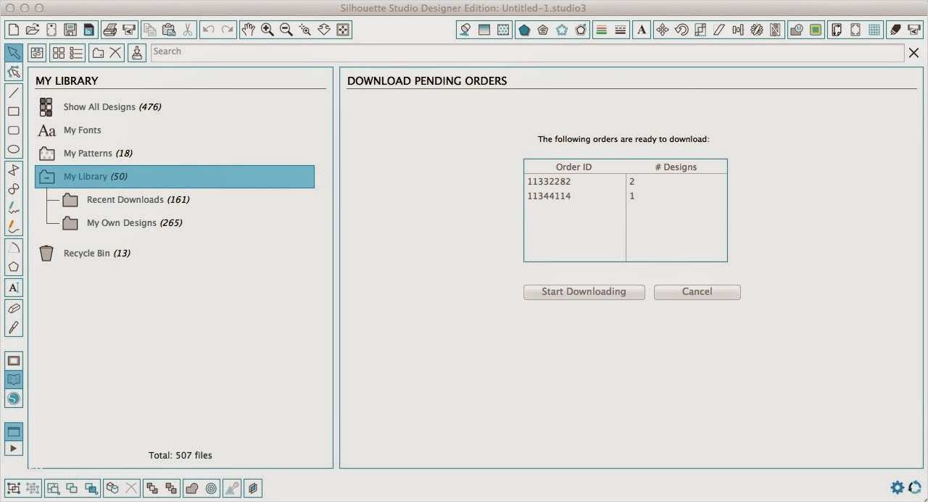
Task: Open the Line Style window icon
Action: 620,30
